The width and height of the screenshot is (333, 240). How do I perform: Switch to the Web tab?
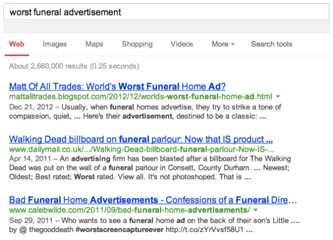click(x=16, y=44)
